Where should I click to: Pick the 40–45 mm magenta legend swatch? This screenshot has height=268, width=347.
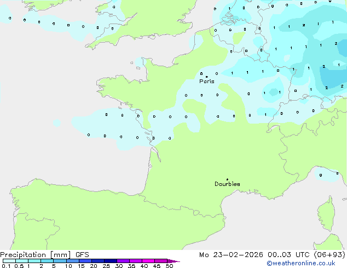[x=148, y=261]
